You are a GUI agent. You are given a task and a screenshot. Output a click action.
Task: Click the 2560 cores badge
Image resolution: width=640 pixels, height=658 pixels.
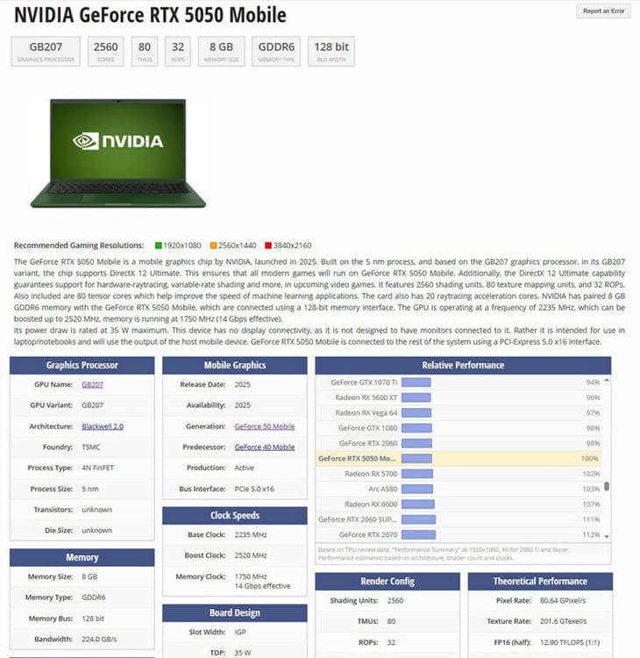106,51
